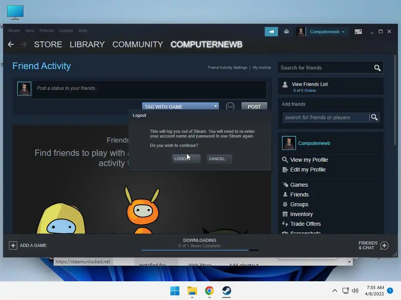This screenshot has height=300, width=401.
Task: Expand the Computernewb account dropdown
Action: [327, 32]
